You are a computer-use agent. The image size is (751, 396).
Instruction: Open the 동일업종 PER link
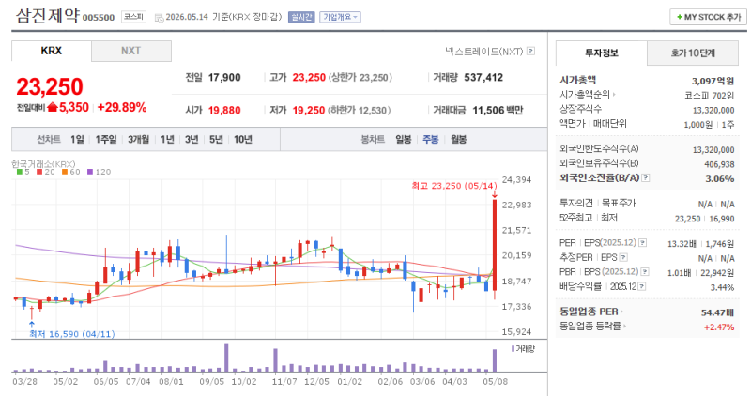[x=591, y=312]
